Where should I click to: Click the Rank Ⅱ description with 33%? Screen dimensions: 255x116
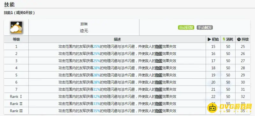(117, 104)
